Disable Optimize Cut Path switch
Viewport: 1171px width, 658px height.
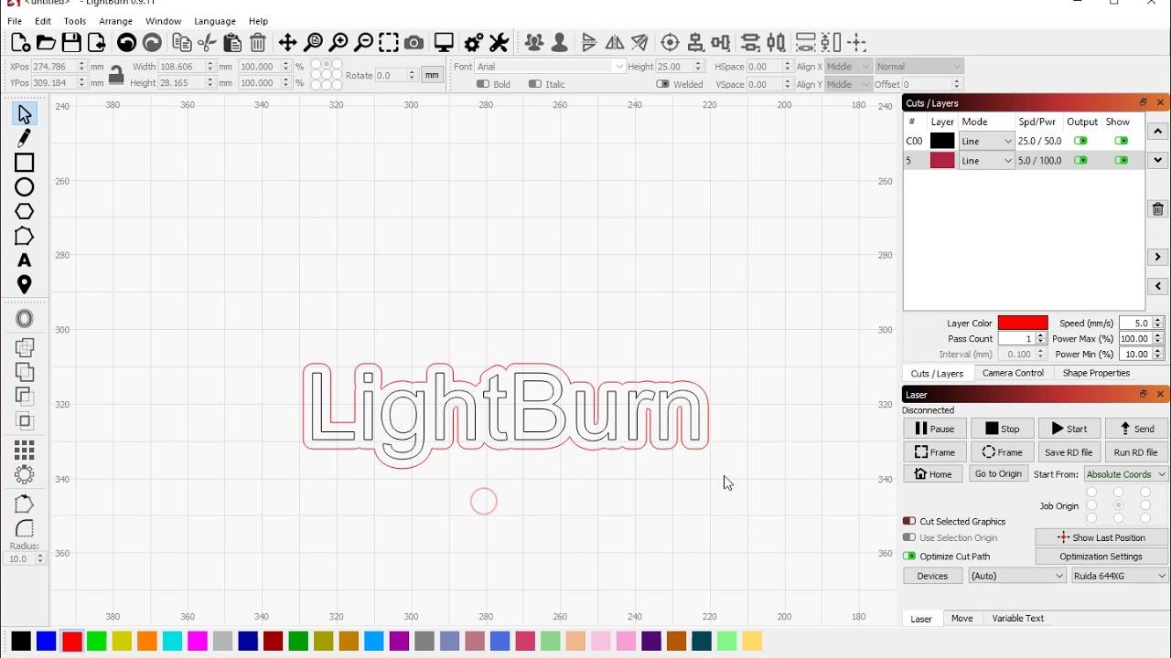pos(909,556)
